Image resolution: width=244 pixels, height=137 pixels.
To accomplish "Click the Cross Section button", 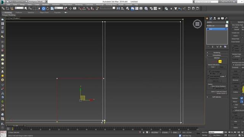I will coord(236,42).
